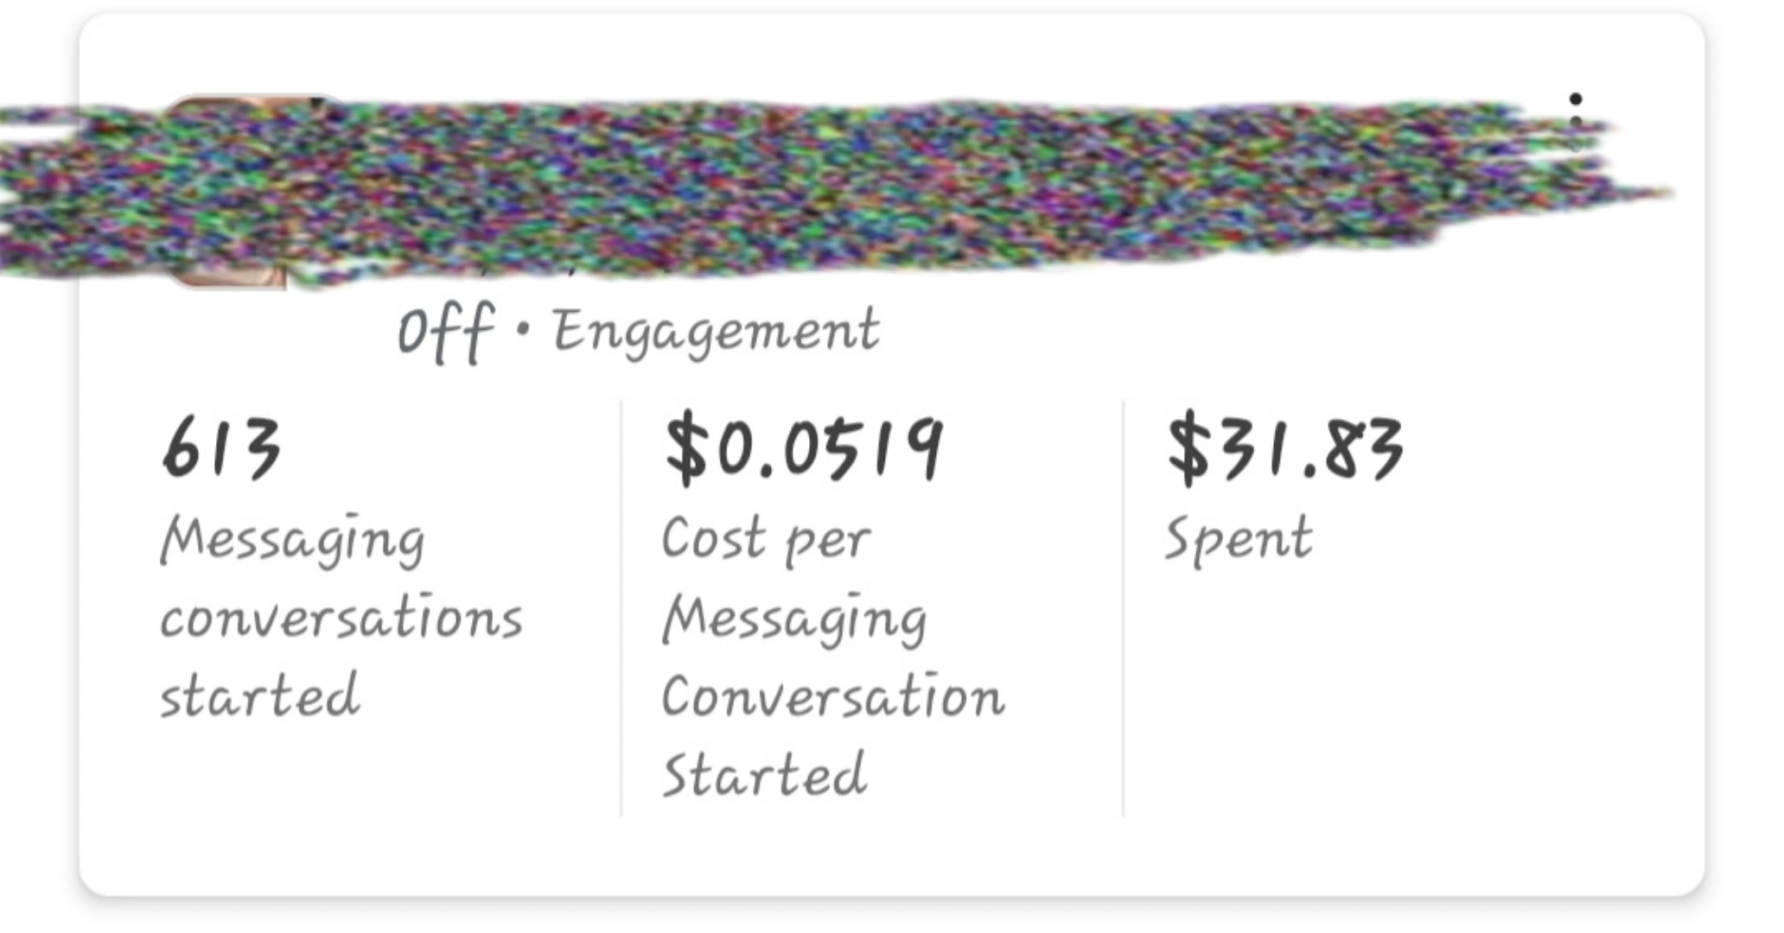Click lowercase "started" in first column
The width and height of the screenshot is (1784, 933).
[x=259, y=696]
